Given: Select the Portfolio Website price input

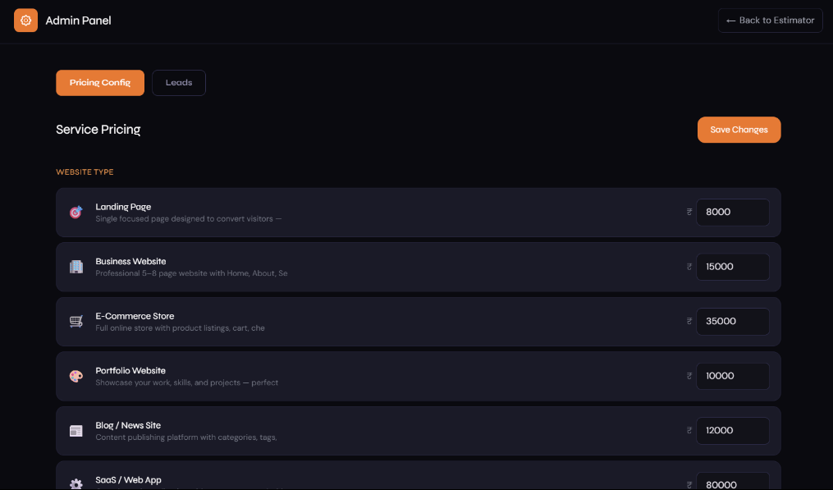Looking at the screenshot, I should click(x=732, y=376).
